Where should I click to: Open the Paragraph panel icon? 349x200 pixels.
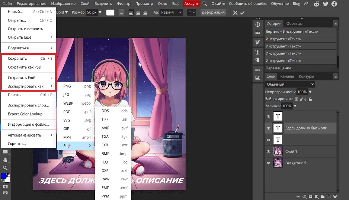click(257, 60)
